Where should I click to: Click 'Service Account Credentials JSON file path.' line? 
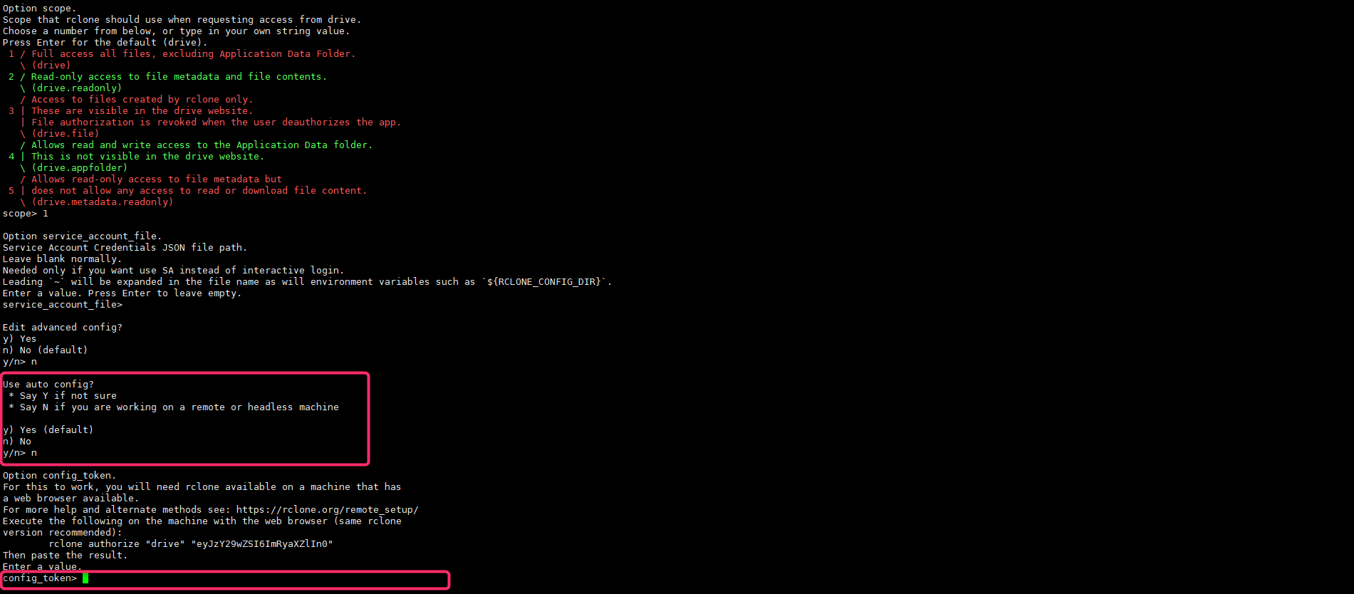tap(125, 248)
